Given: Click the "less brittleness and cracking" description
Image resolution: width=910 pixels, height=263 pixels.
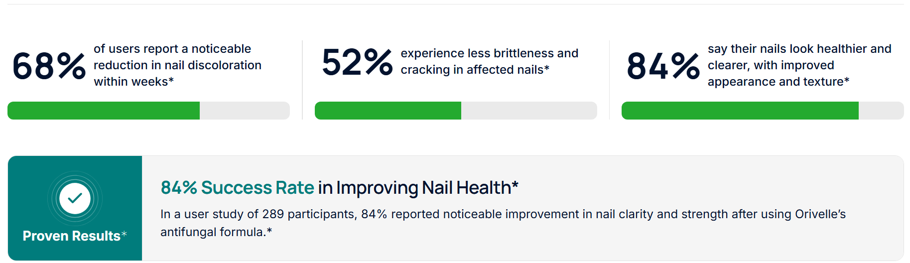Looking at the screenshot, I should (x=489, y=61).
